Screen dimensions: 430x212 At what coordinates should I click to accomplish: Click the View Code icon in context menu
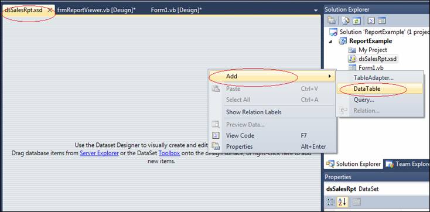(216, 135)
